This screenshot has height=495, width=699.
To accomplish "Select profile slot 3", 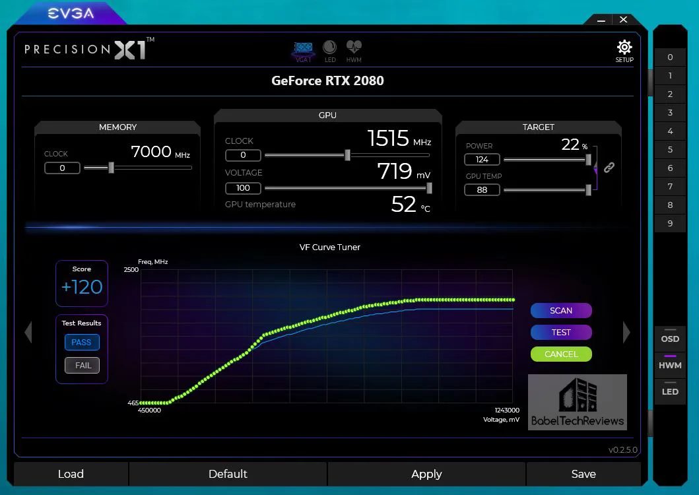I will (x=670, y=112).
